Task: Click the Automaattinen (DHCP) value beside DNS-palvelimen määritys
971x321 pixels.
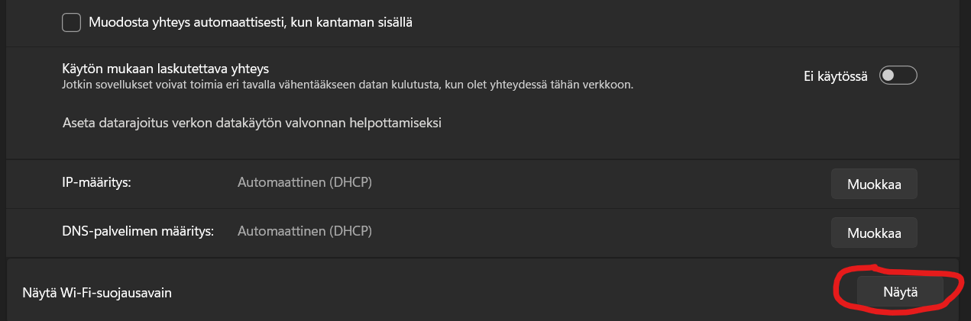Action: pos(305,230)
